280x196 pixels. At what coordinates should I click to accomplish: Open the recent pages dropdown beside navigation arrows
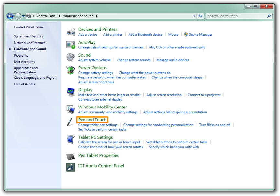pos(23,16)
